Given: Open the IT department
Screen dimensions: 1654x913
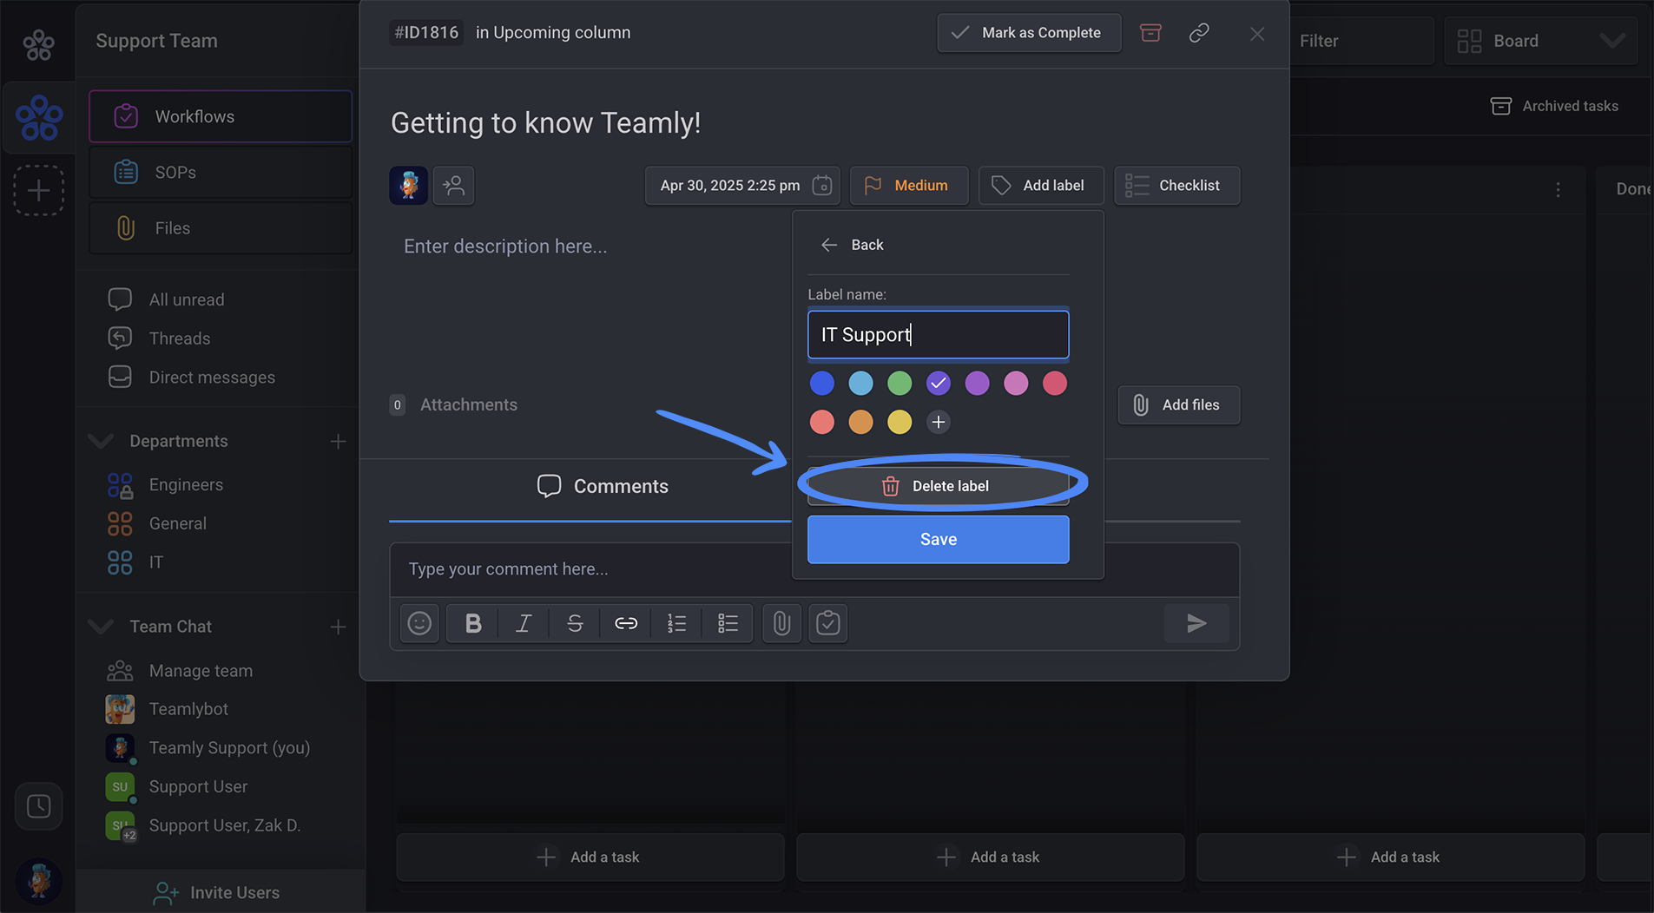Looking at the screenshot, I should coord(156,562).
